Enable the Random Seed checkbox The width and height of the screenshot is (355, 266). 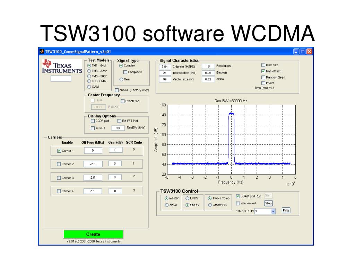[x=263, y=77]
